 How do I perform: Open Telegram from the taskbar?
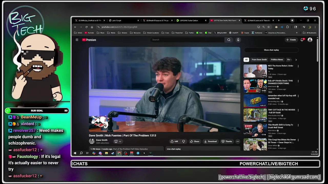138,153
